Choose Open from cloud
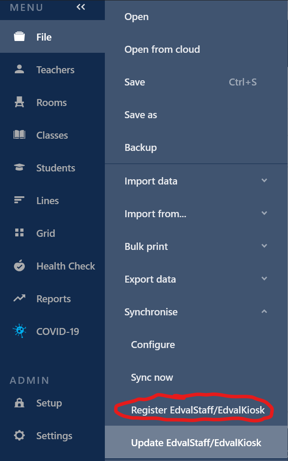This screenshot has height=461, width=288. point(162,49)
